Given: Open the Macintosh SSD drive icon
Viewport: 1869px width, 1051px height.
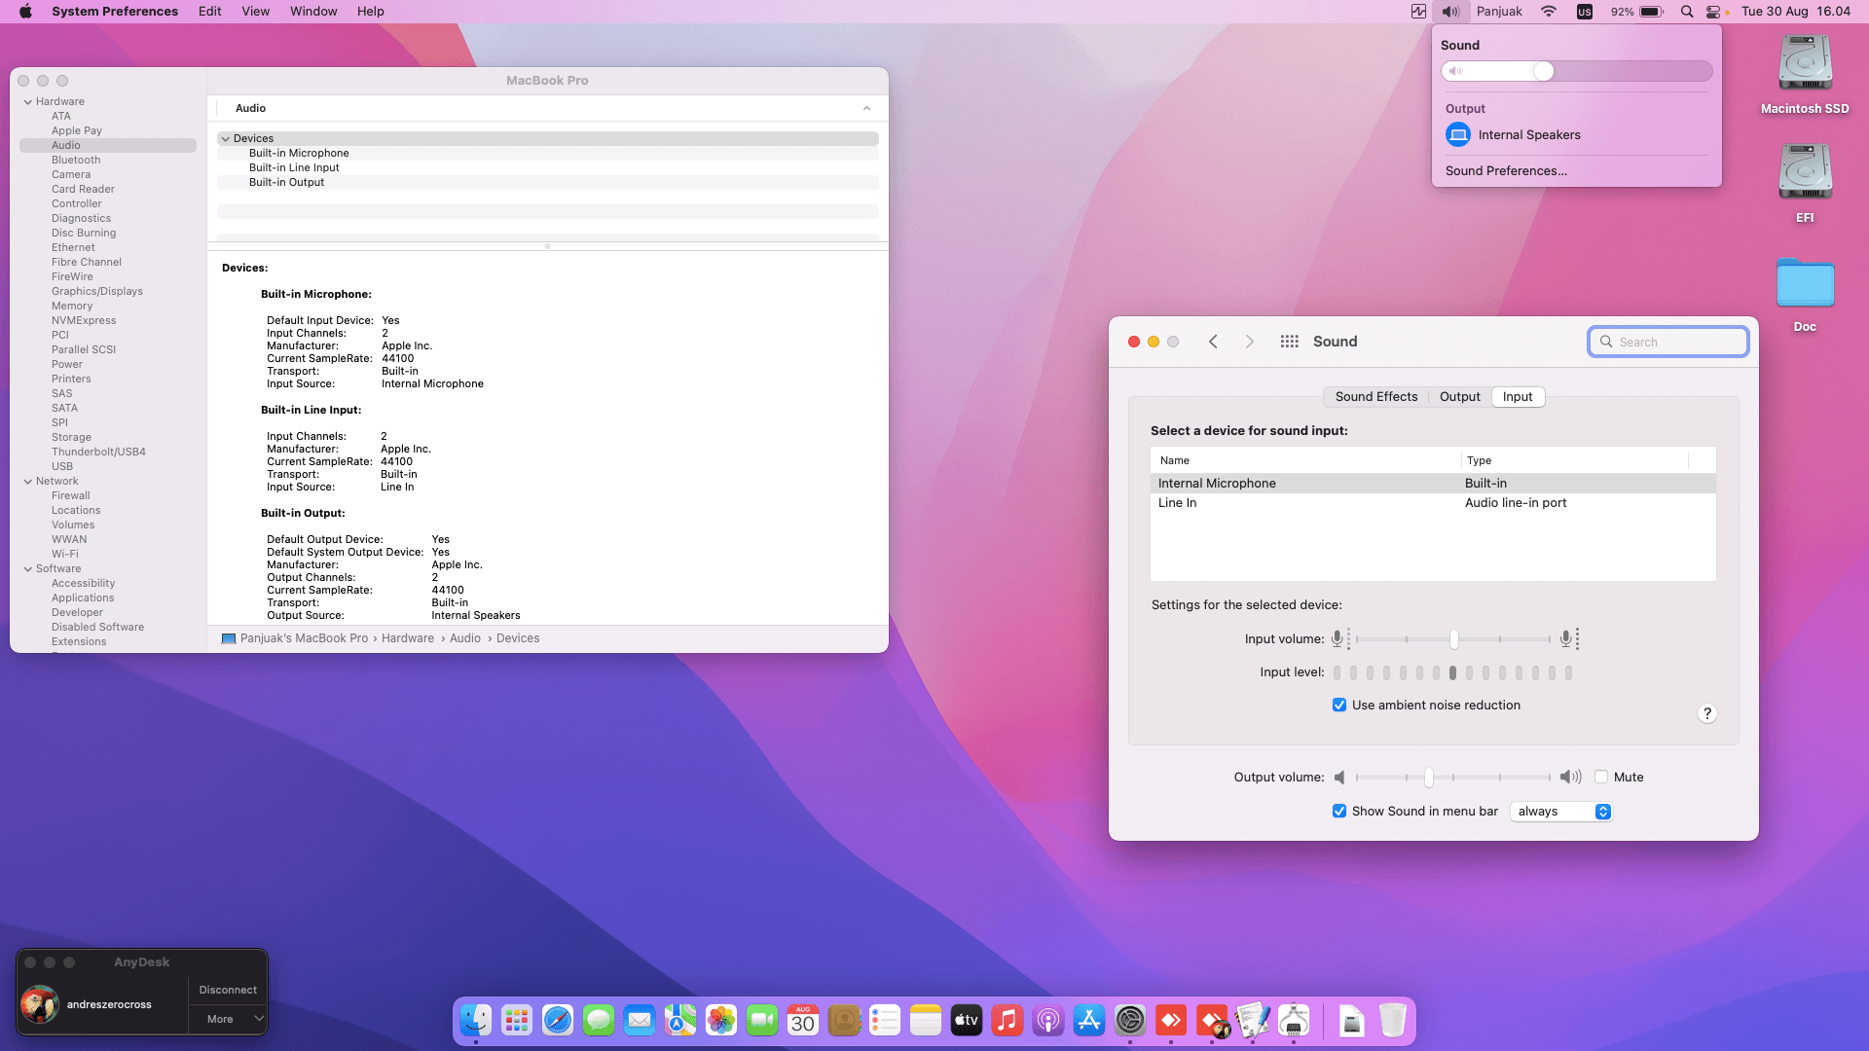Looking at the screenshot, I should (x=1805, y=63).
